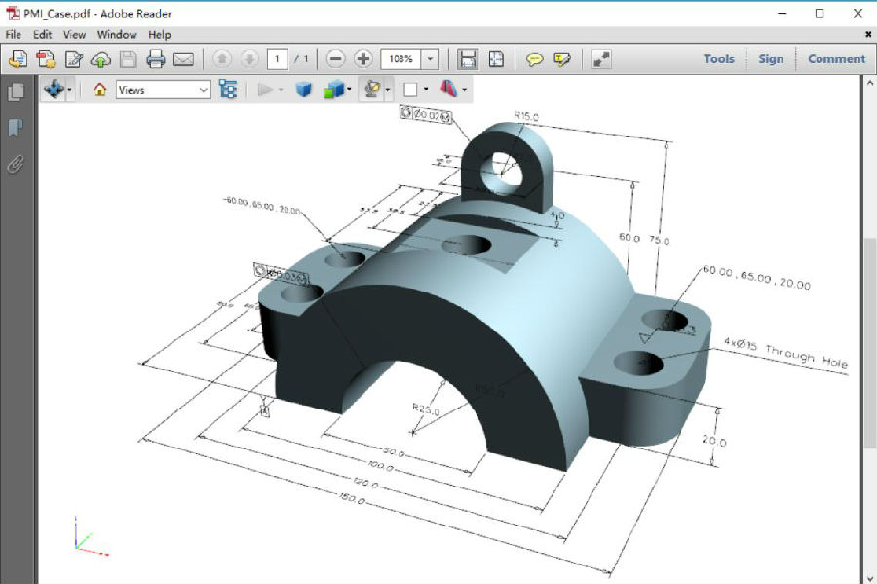This screenshot has height=584, width=877.
Task: Open the Tools pane
Action: click(x=718, y=58)
